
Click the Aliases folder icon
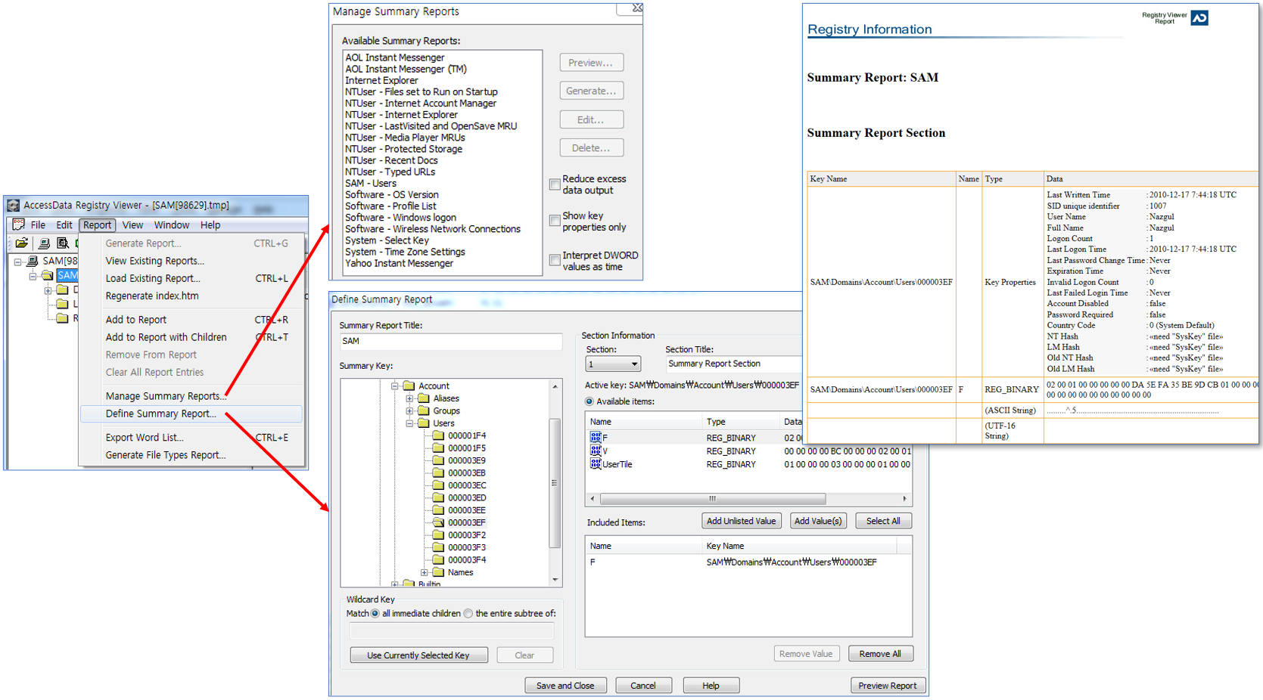(x=424, y=398)
